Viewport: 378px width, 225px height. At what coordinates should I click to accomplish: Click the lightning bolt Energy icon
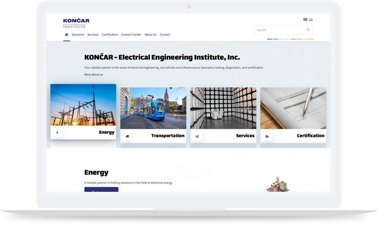click(57, 133)
